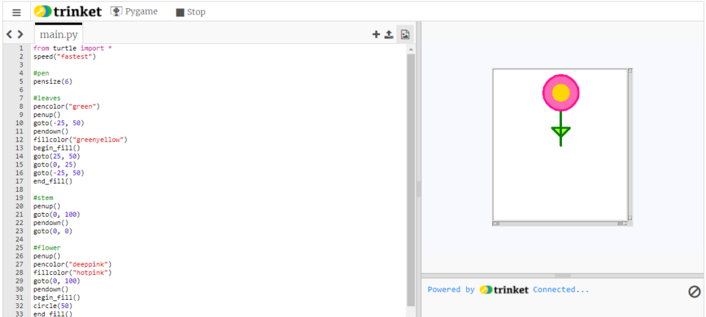
Task: Click the 'Connected...' console text
Action: coord(561,289)
